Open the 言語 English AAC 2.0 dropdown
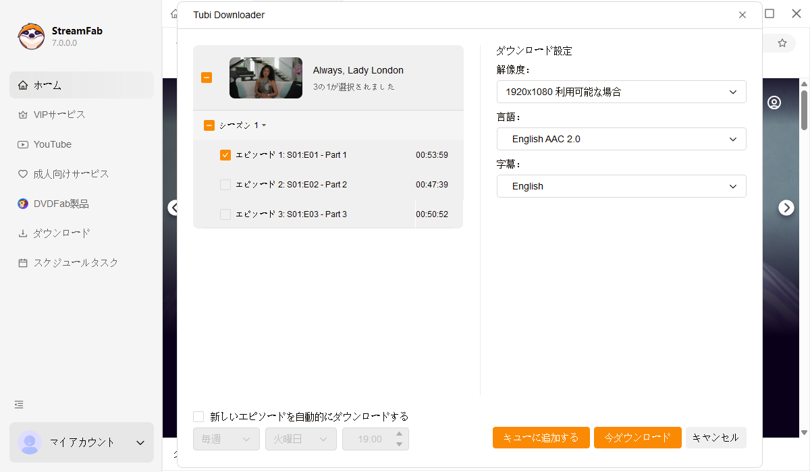 pos(621,139)
